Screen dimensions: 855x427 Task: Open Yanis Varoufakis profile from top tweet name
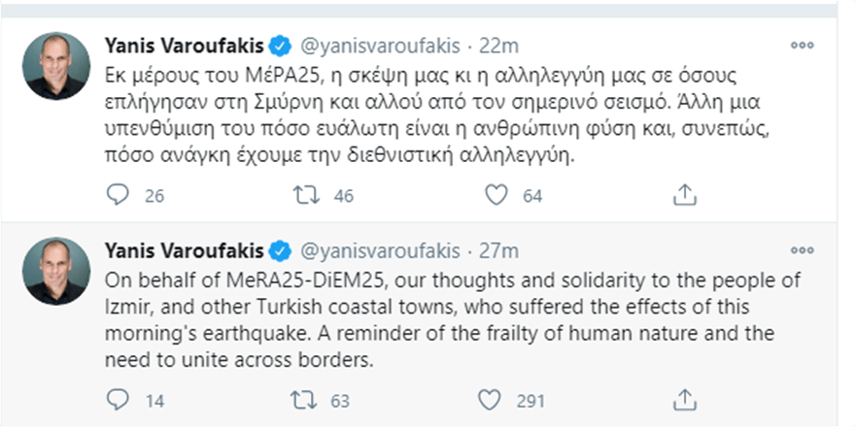182,46
